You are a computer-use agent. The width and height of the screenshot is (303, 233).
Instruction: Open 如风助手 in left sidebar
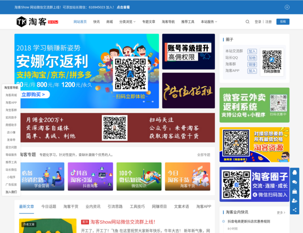coord(11,117)
